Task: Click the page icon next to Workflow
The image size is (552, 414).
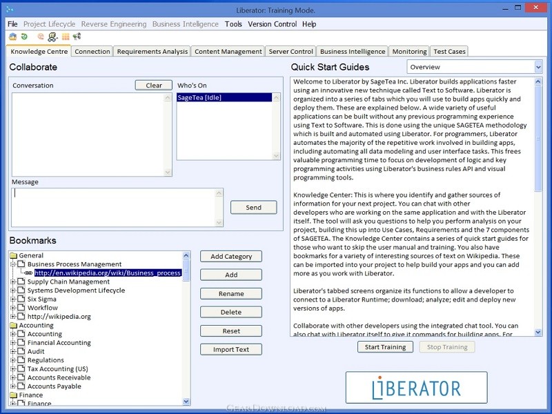Action: [21, 308]
